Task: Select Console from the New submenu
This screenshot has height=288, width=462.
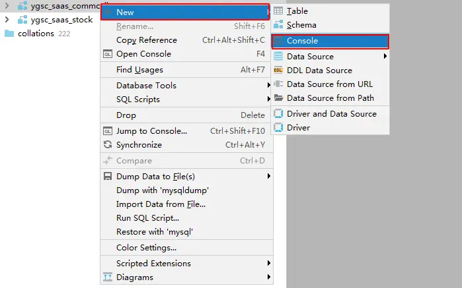Action: click(x=330, y=41)
